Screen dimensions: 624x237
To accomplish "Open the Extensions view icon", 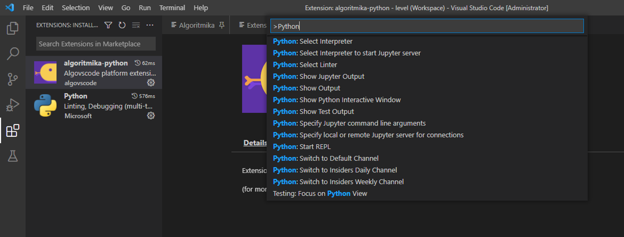I will pos(13,130).
